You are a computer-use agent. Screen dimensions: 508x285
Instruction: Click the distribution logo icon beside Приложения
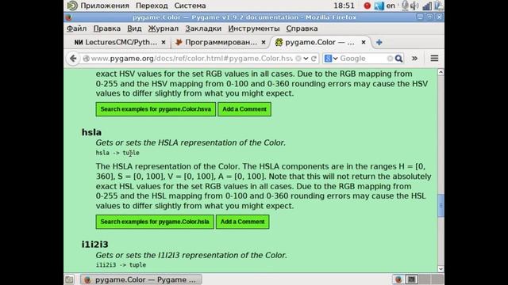click(72, 6)
